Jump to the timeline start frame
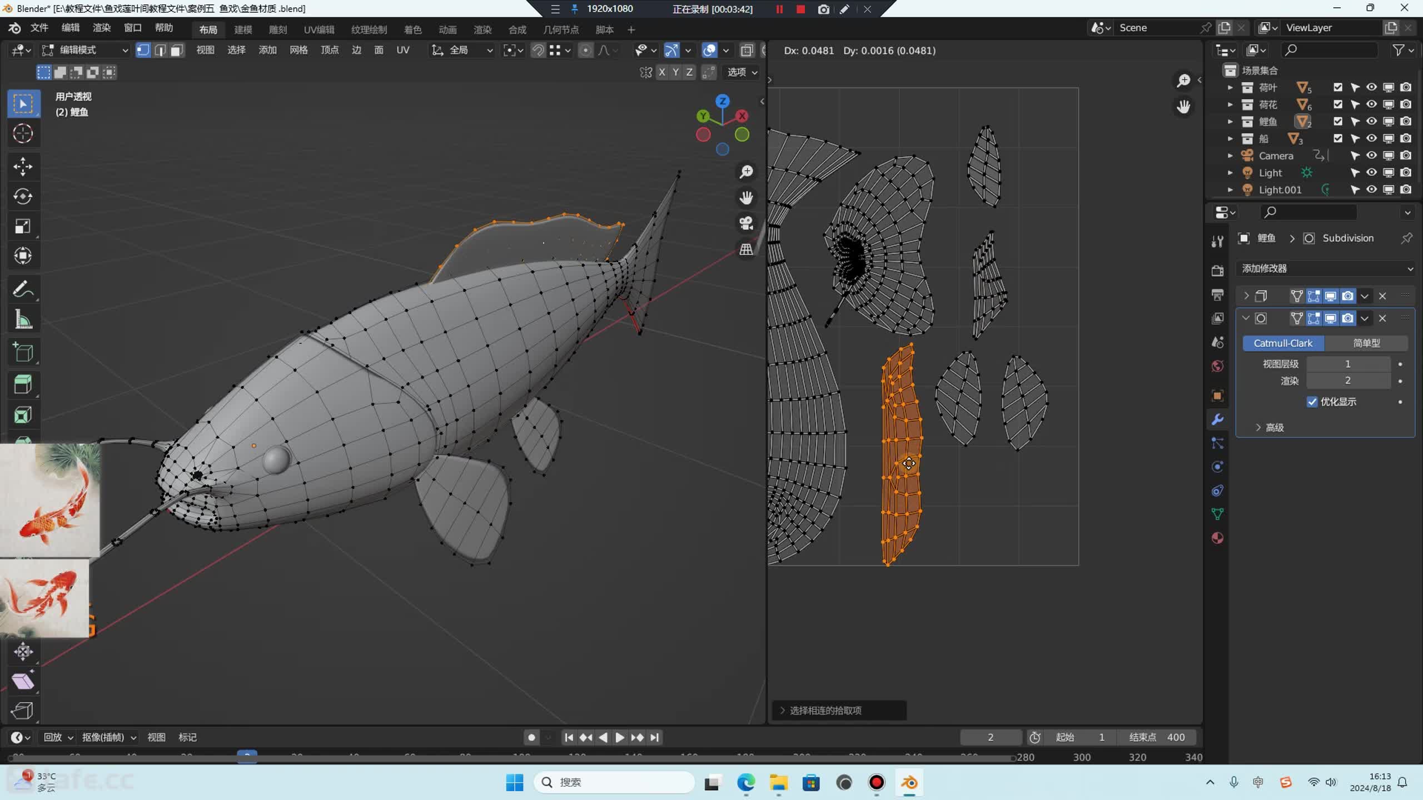Viewport: 1423px width, 800px height. tap(569, 737)
